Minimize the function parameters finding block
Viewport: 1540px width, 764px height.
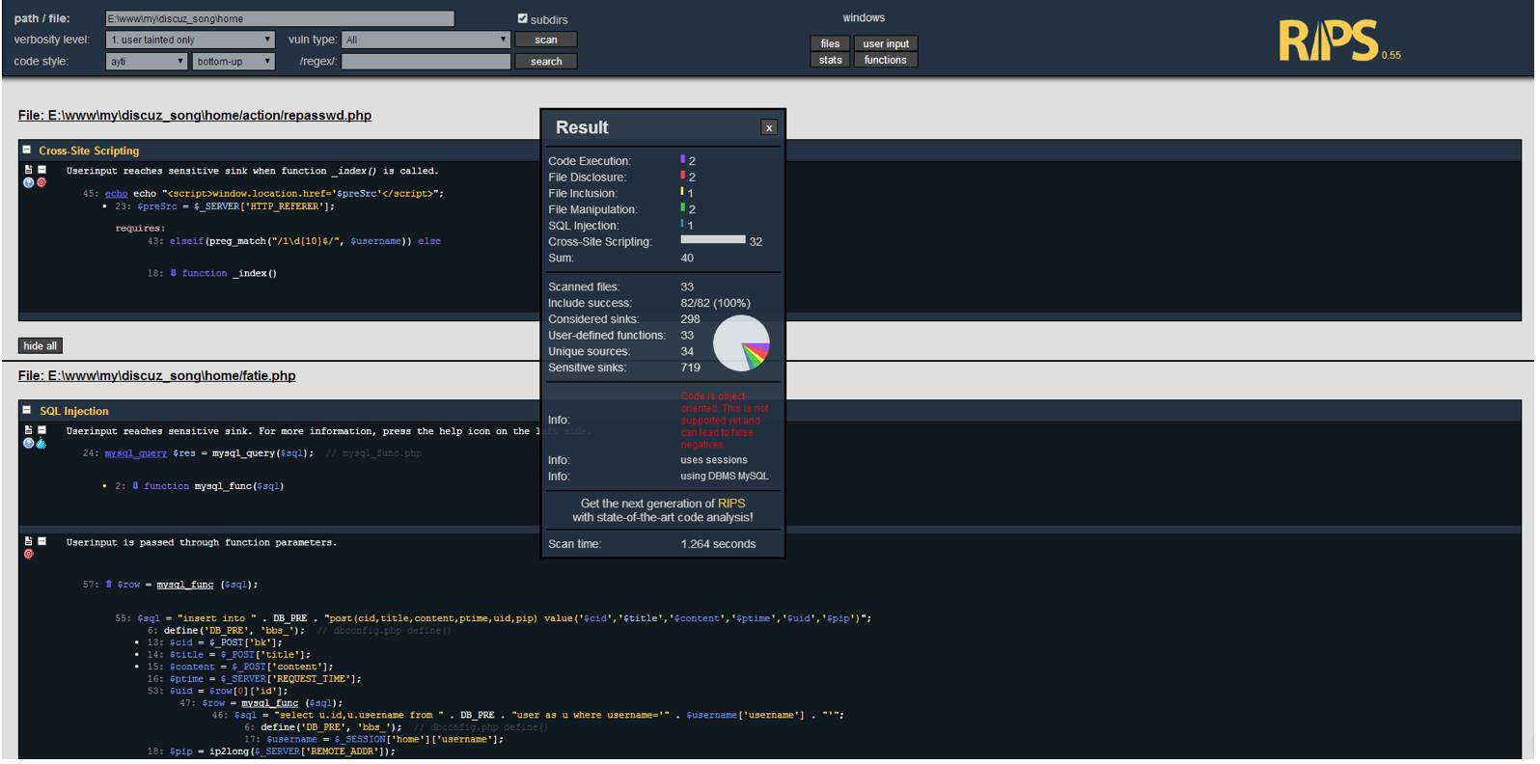pos(41,541)
